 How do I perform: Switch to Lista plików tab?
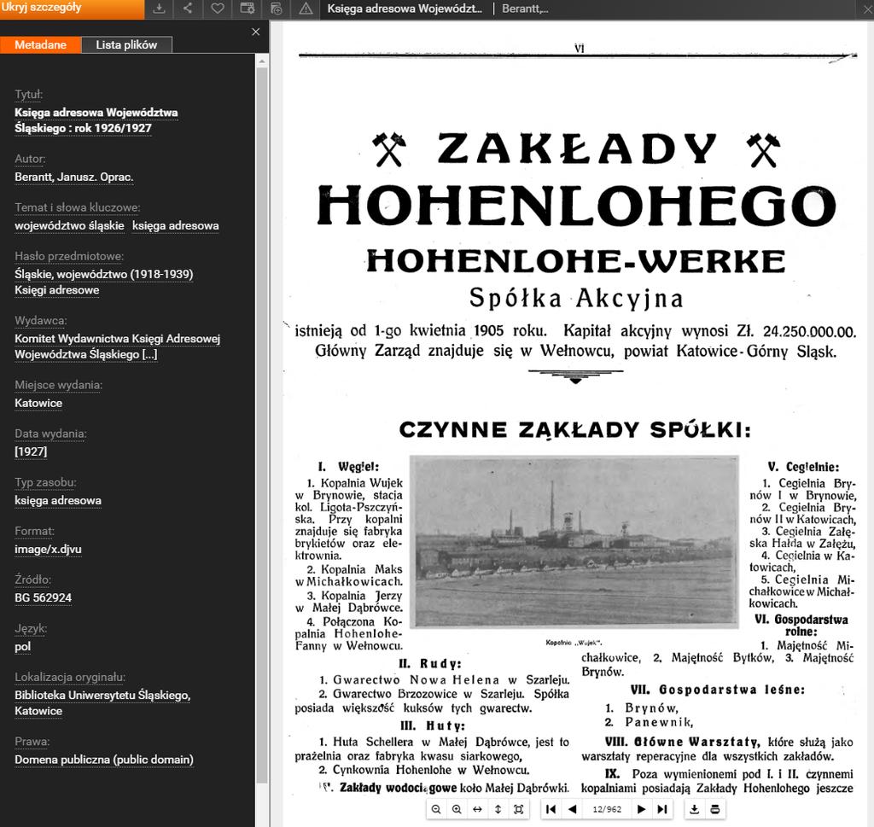(126, 44)
